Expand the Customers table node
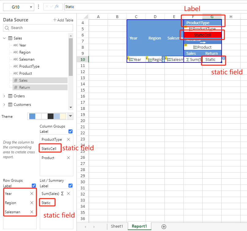 coord(4,105)
